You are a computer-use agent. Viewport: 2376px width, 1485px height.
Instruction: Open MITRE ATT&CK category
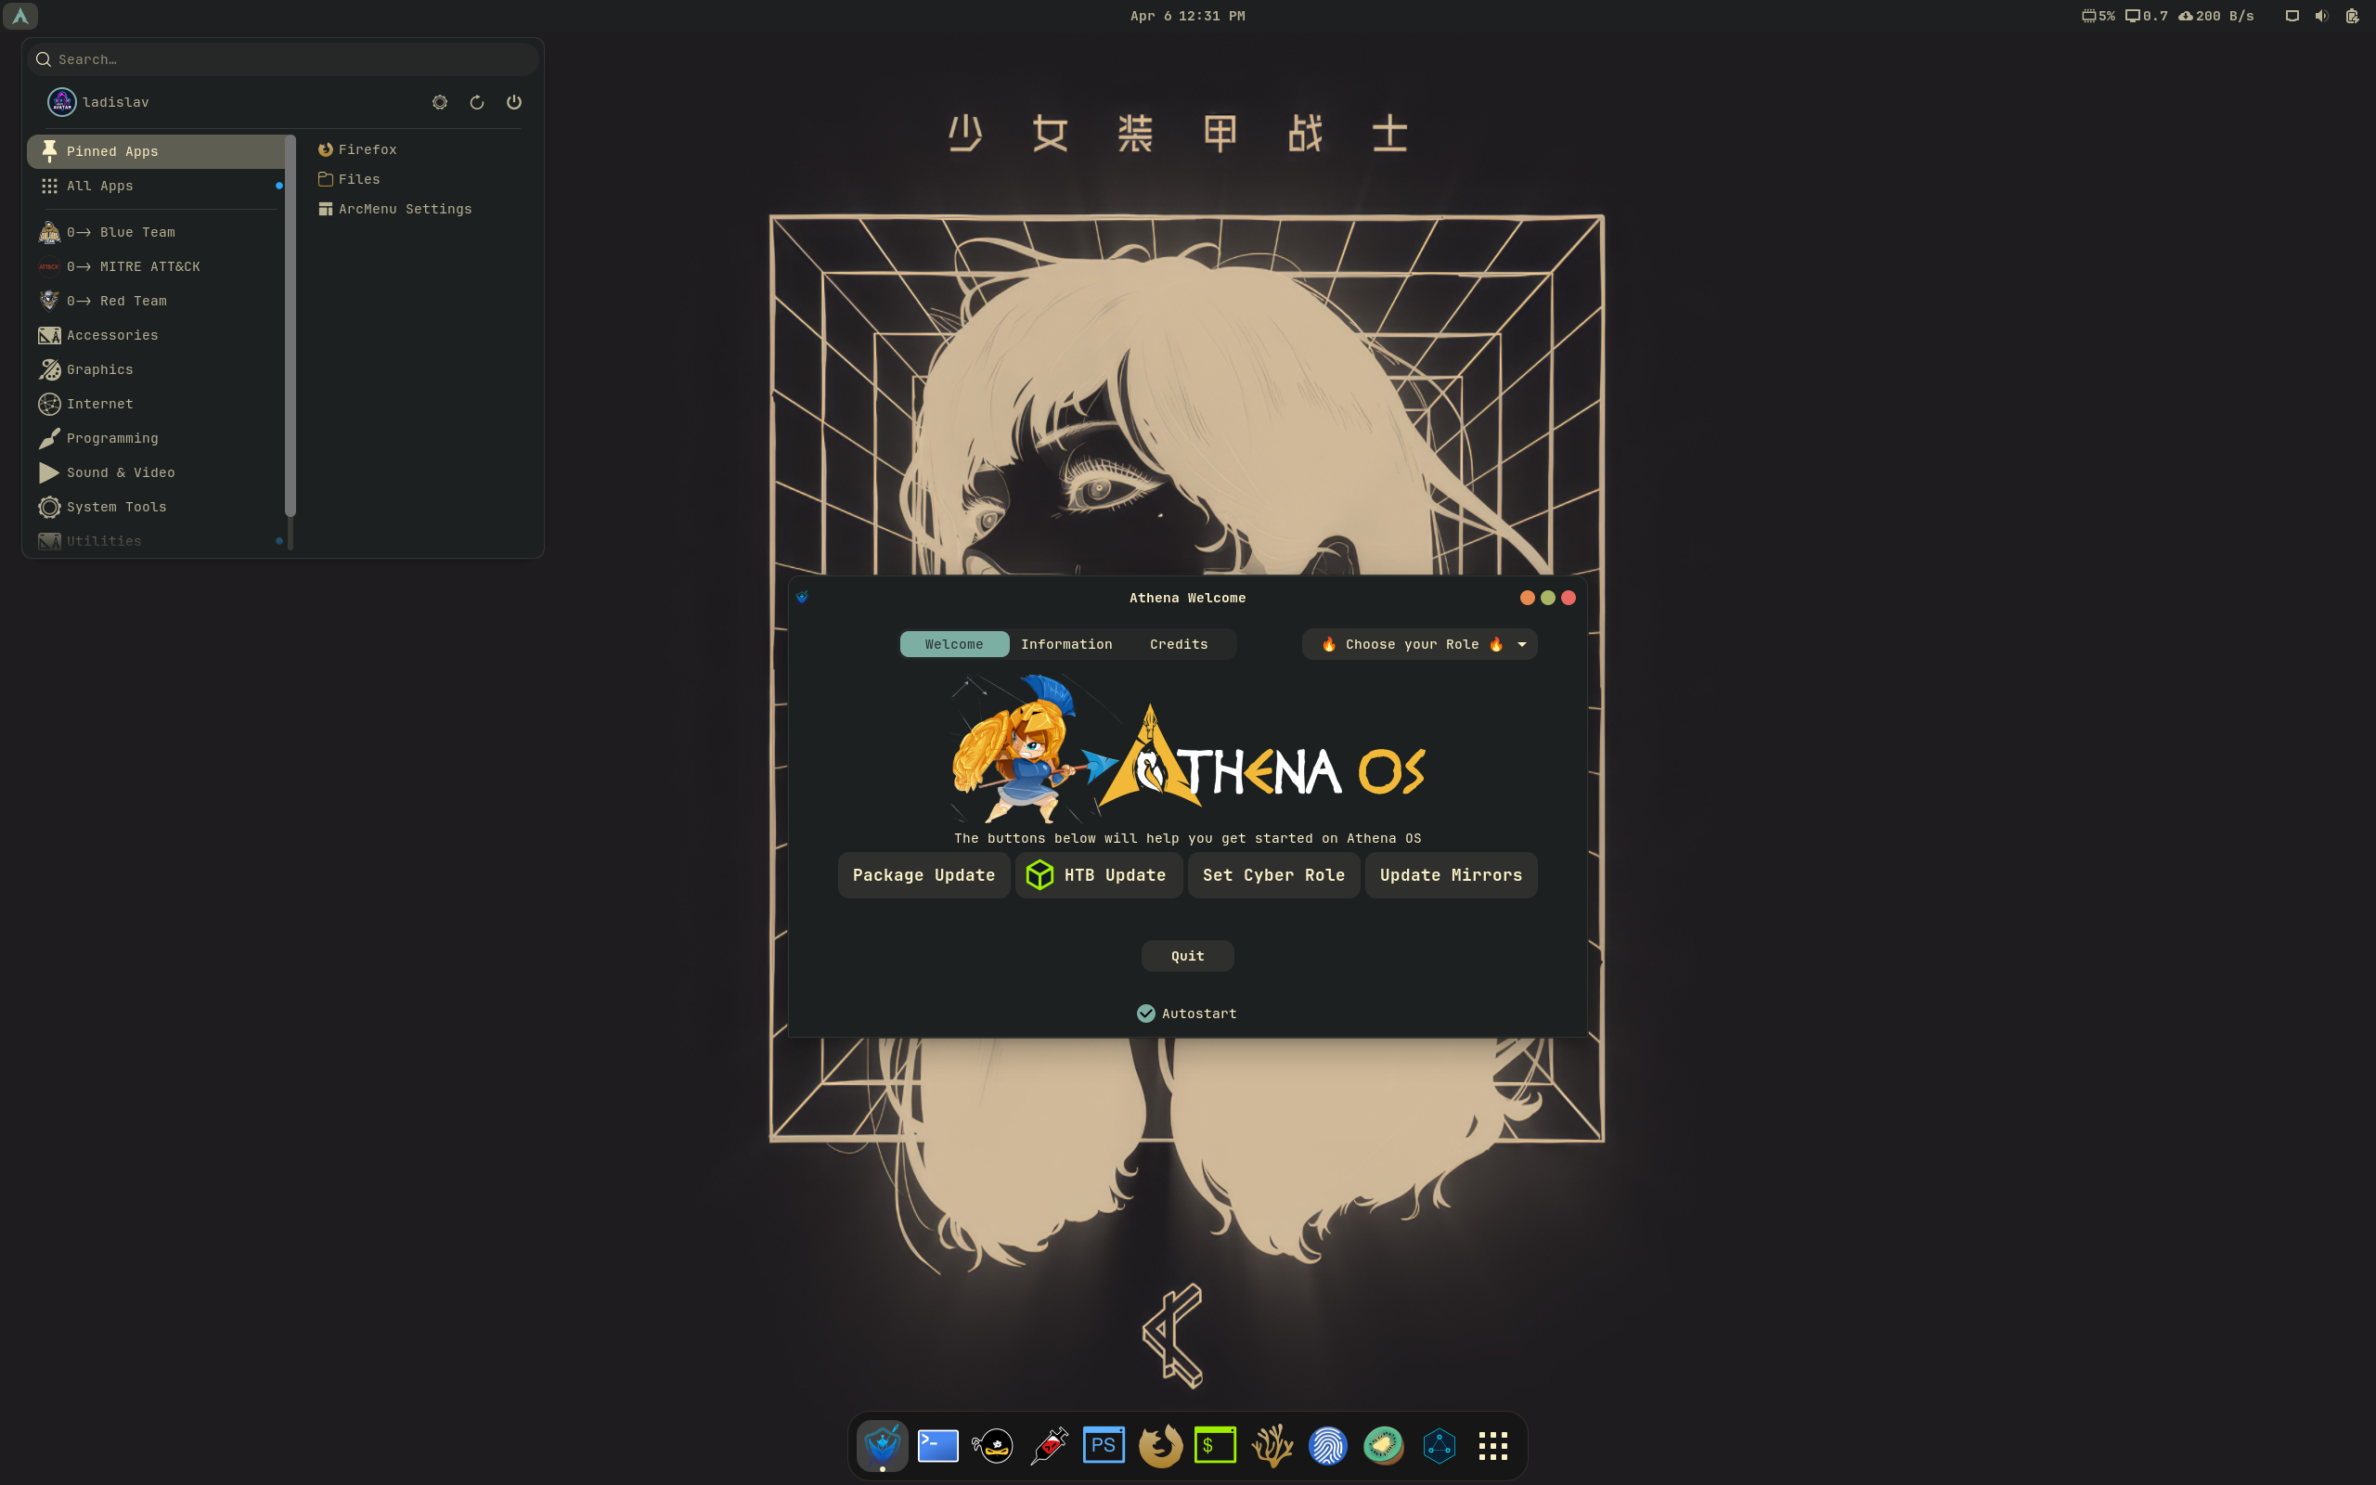click(x=155, y=266)
